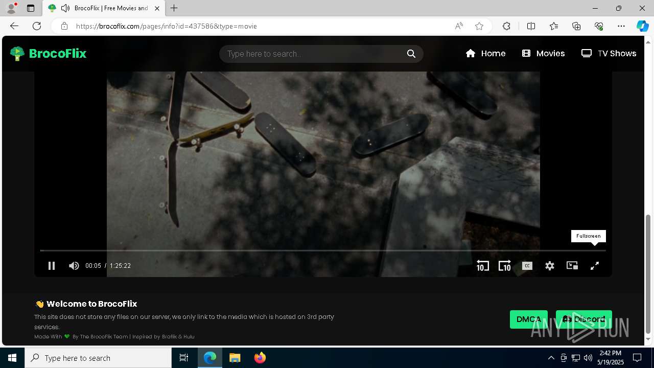This screenshot has height=368, width=654.
Task: Open Task View on taskbar
Action: pyautogui.click(x=184, y=358)
